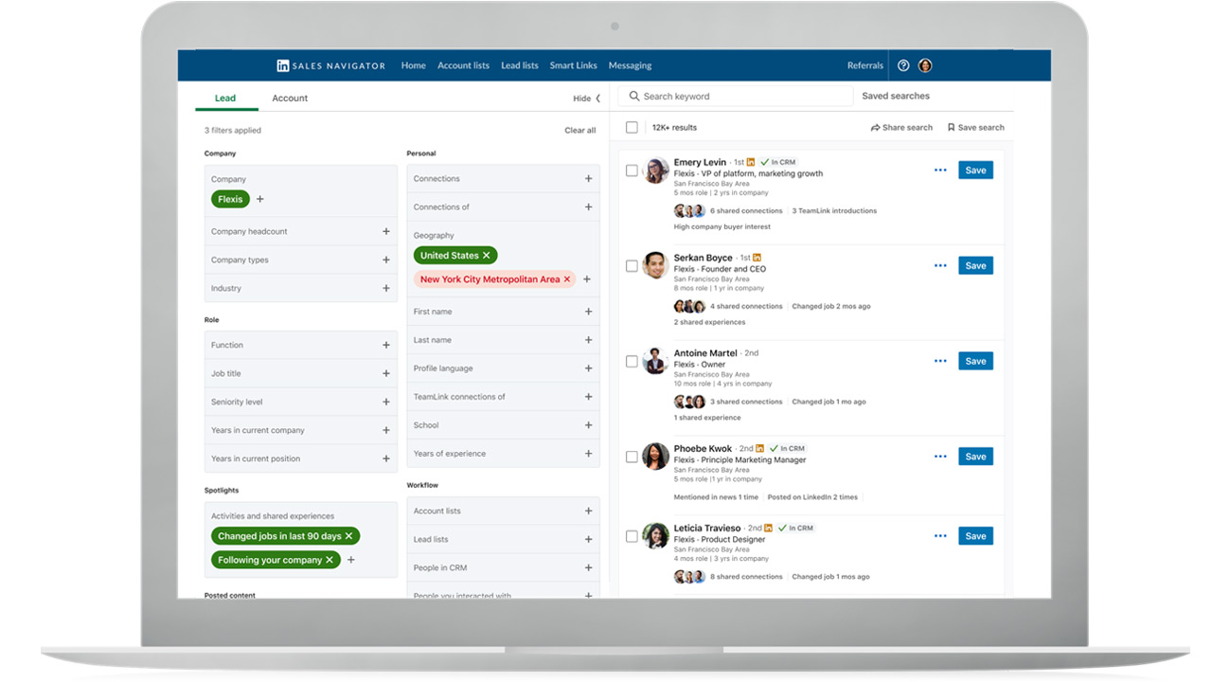This screenshot has height=682, width=1212.
Task: Check the box for Leticia Travieso
Action: click(632, 536)
